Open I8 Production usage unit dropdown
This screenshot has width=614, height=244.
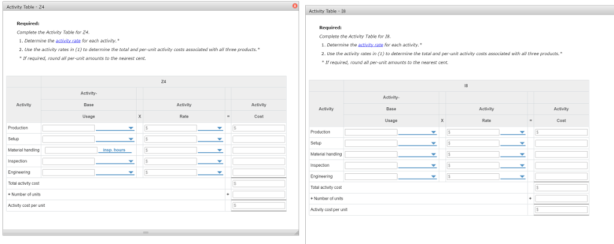click(x=417, y=132)
